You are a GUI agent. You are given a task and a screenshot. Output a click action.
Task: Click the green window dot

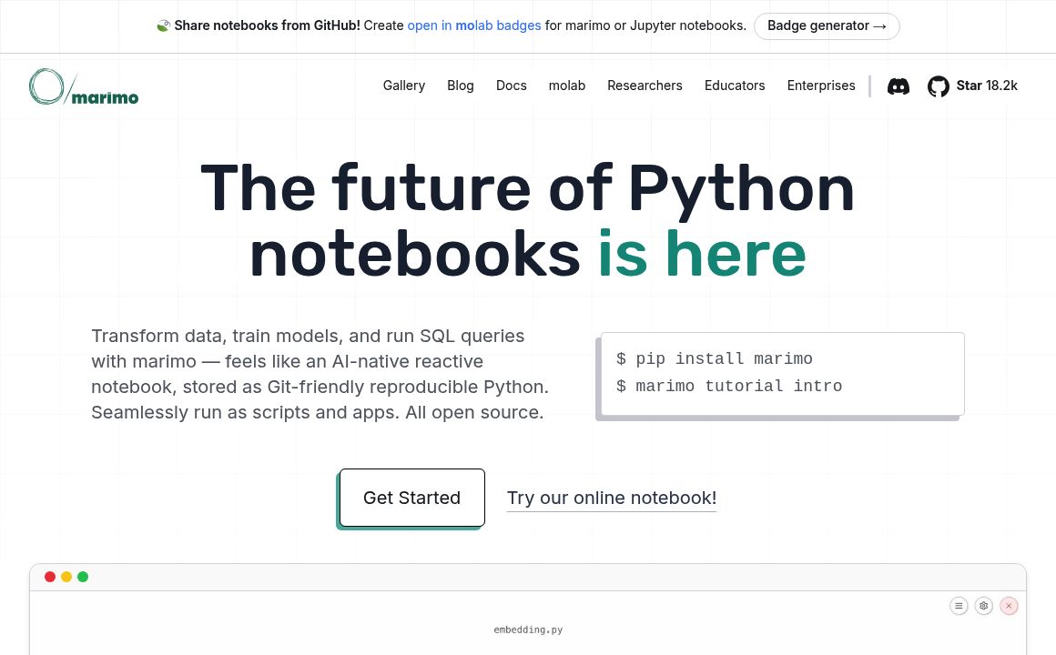pyautogui.click(x=83, y=577)
